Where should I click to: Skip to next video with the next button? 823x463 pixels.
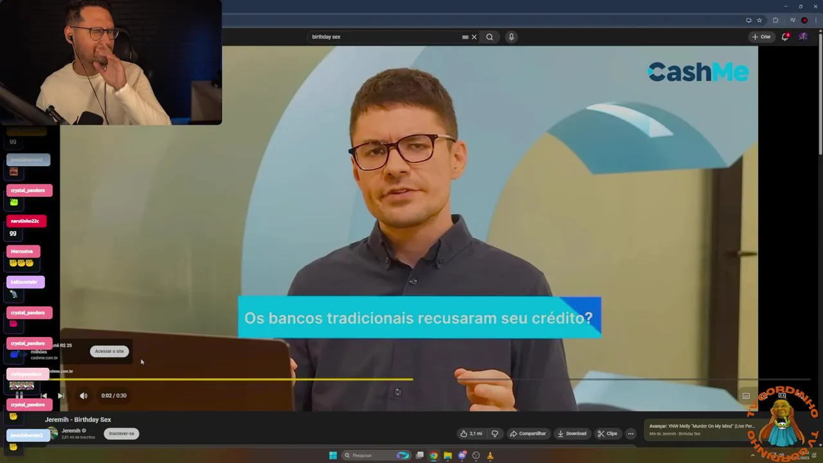coord(60,395)
